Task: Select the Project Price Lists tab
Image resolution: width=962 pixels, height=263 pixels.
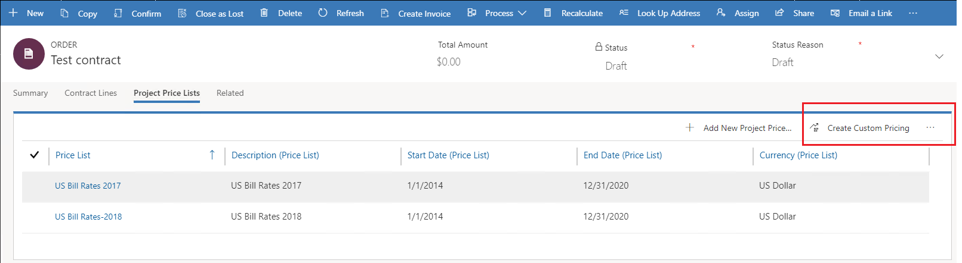Action: (x=166, y=93)
